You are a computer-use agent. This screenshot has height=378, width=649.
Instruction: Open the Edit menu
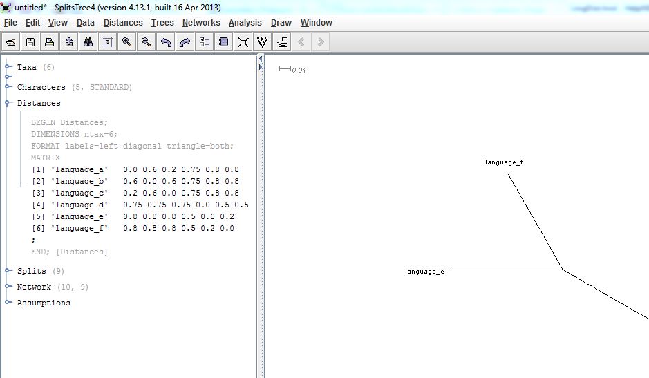[32, 23]
